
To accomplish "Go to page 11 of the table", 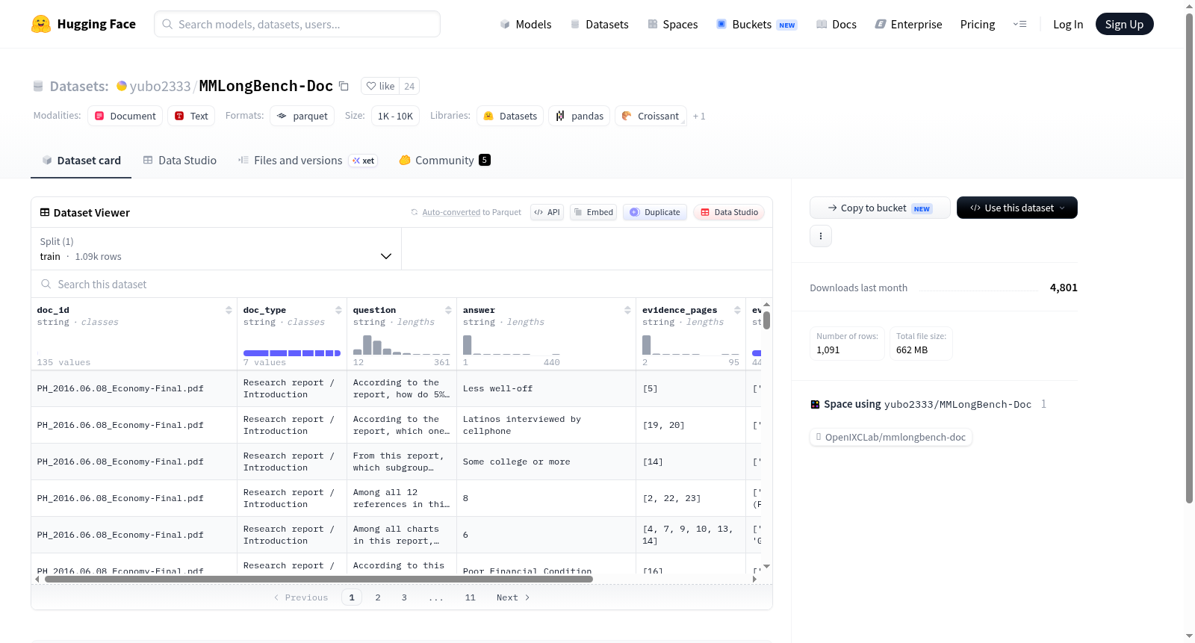I will [x=470, y=597].
